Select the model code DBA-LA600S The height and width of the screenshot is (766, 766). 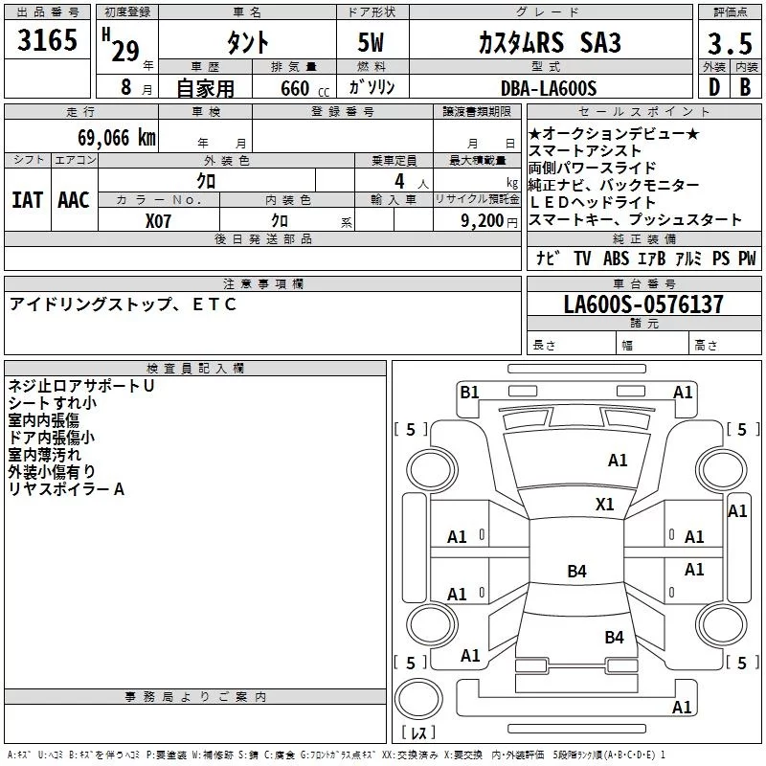pos(549,88)
